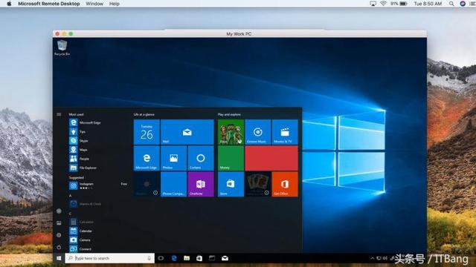
Task: Open the Xbox tile with game characters
Action: click(x=231, y=132)
